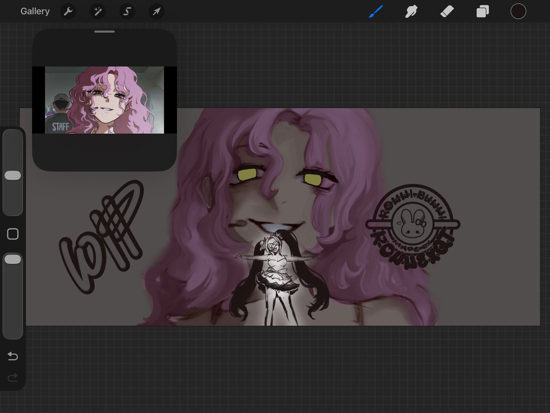550x413 pixels.
Task: Return to the Gallery
Action: click(x=35, y=11)
